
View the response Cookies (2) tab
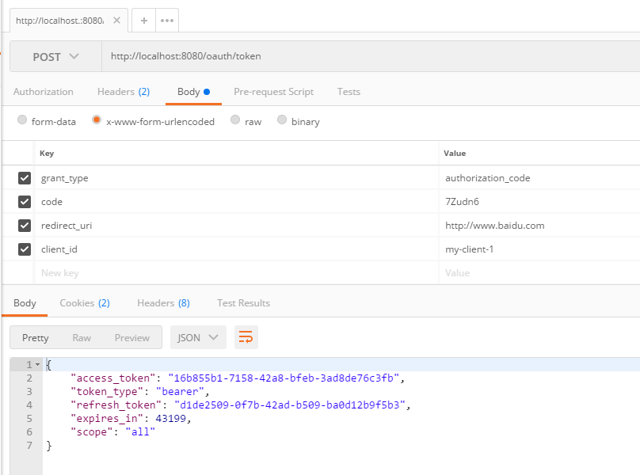84,303
